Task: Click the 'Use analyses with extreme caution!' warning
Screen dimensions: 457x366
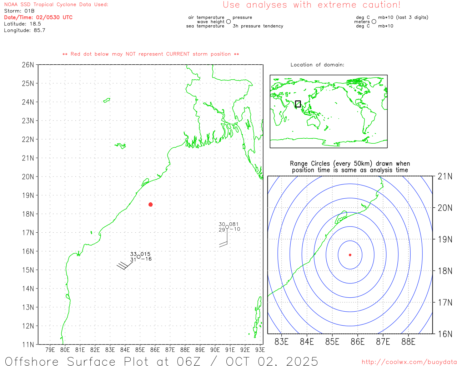Action: coord(312,5)
